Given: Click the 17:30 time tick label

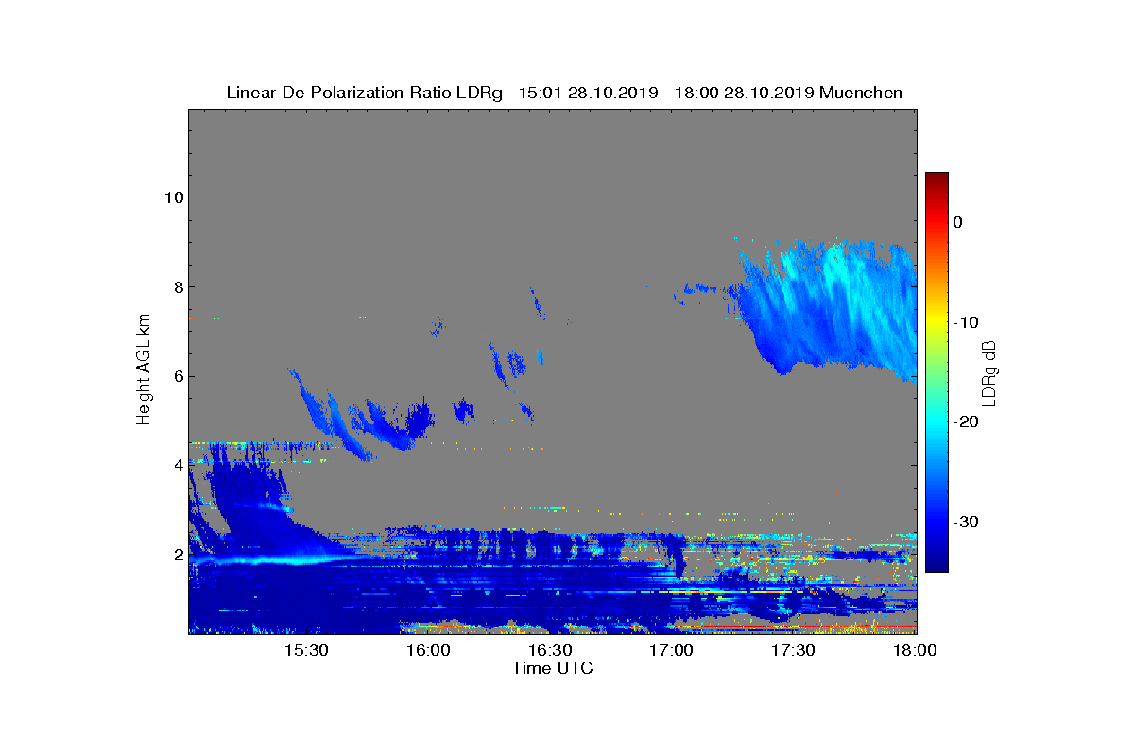Looking at the screenshot, I should point(794,650).
